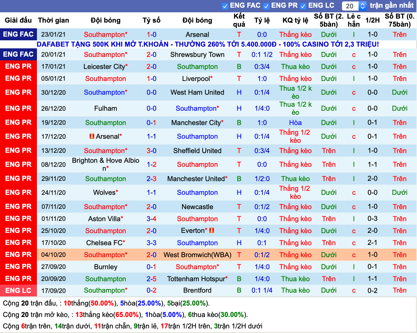The image size is (417, 333).
Task: Click the Kết quả column header
Action: click(x=239, y=20)
